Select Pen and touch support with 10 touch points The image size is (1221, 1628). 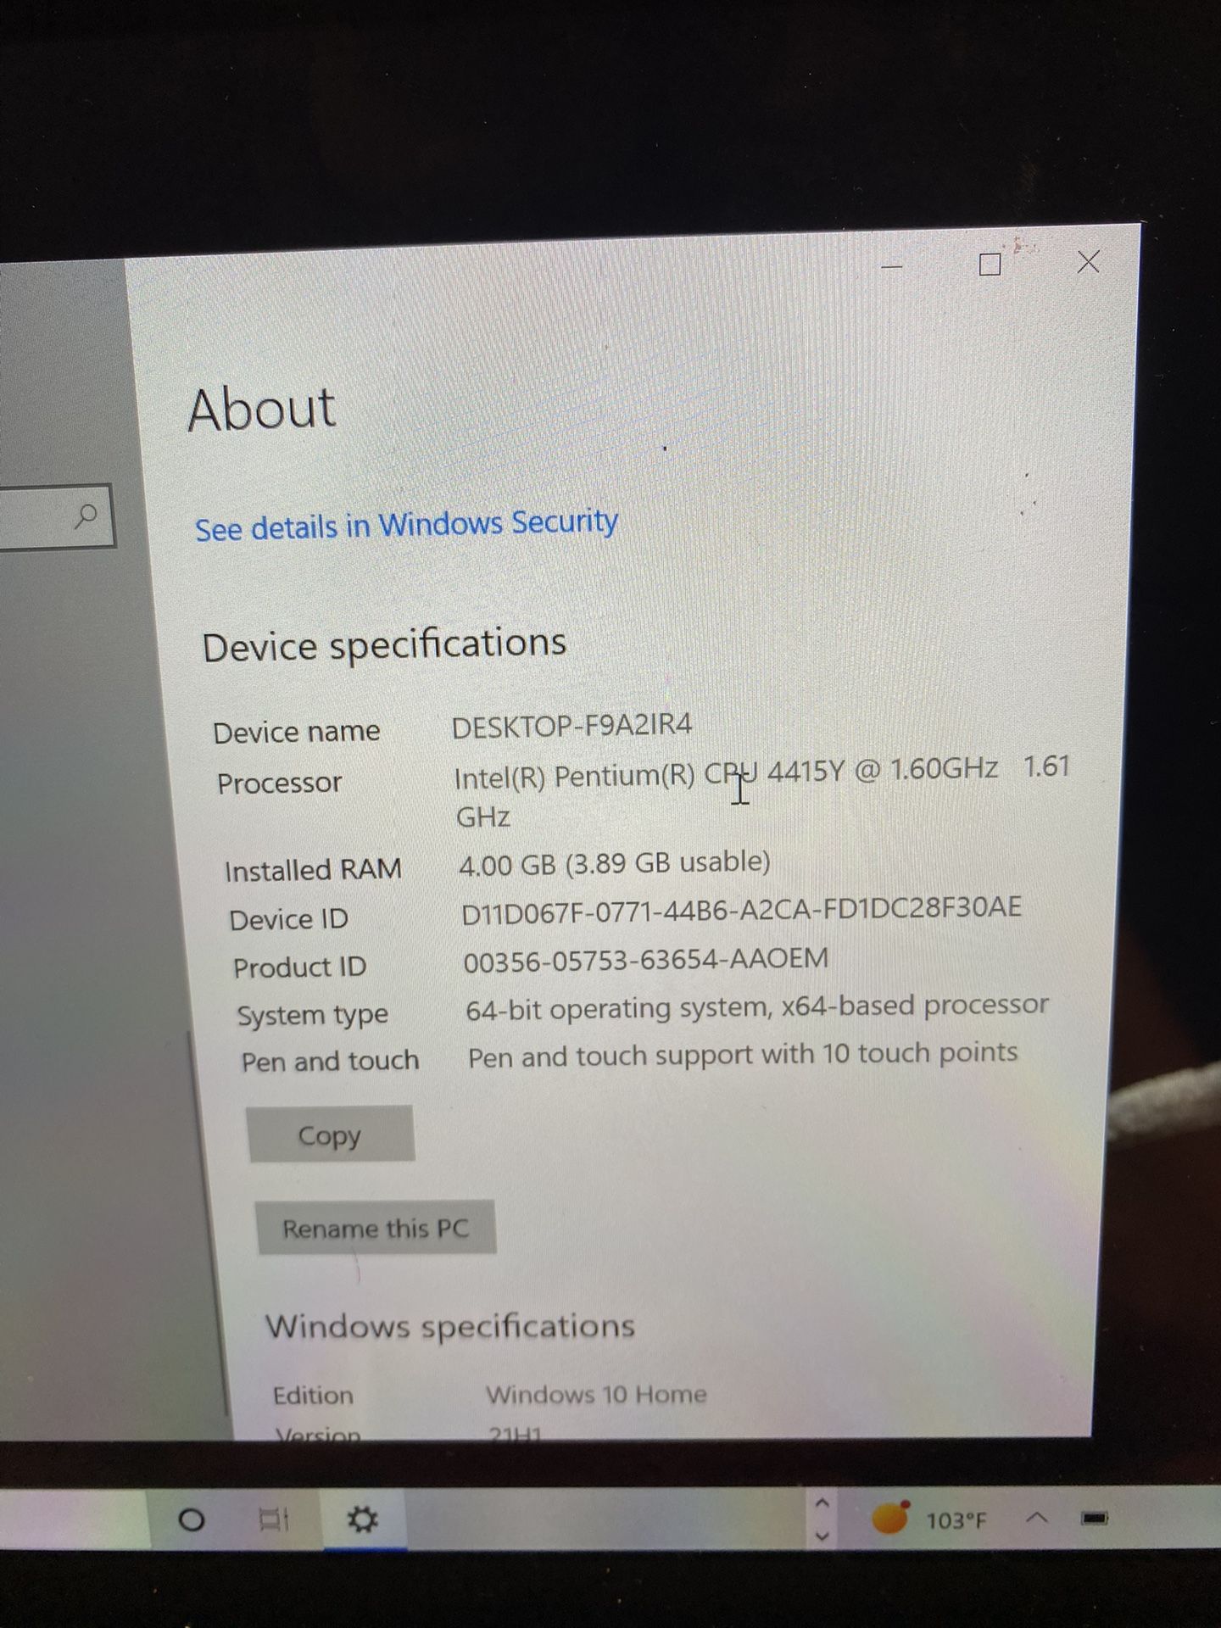[743, 1056]
